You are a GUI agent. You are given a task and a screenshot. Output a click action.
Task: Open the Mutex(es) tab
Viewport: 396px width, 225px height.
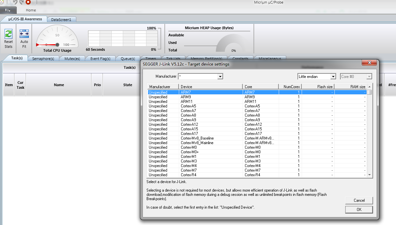(x=72, y=59)
